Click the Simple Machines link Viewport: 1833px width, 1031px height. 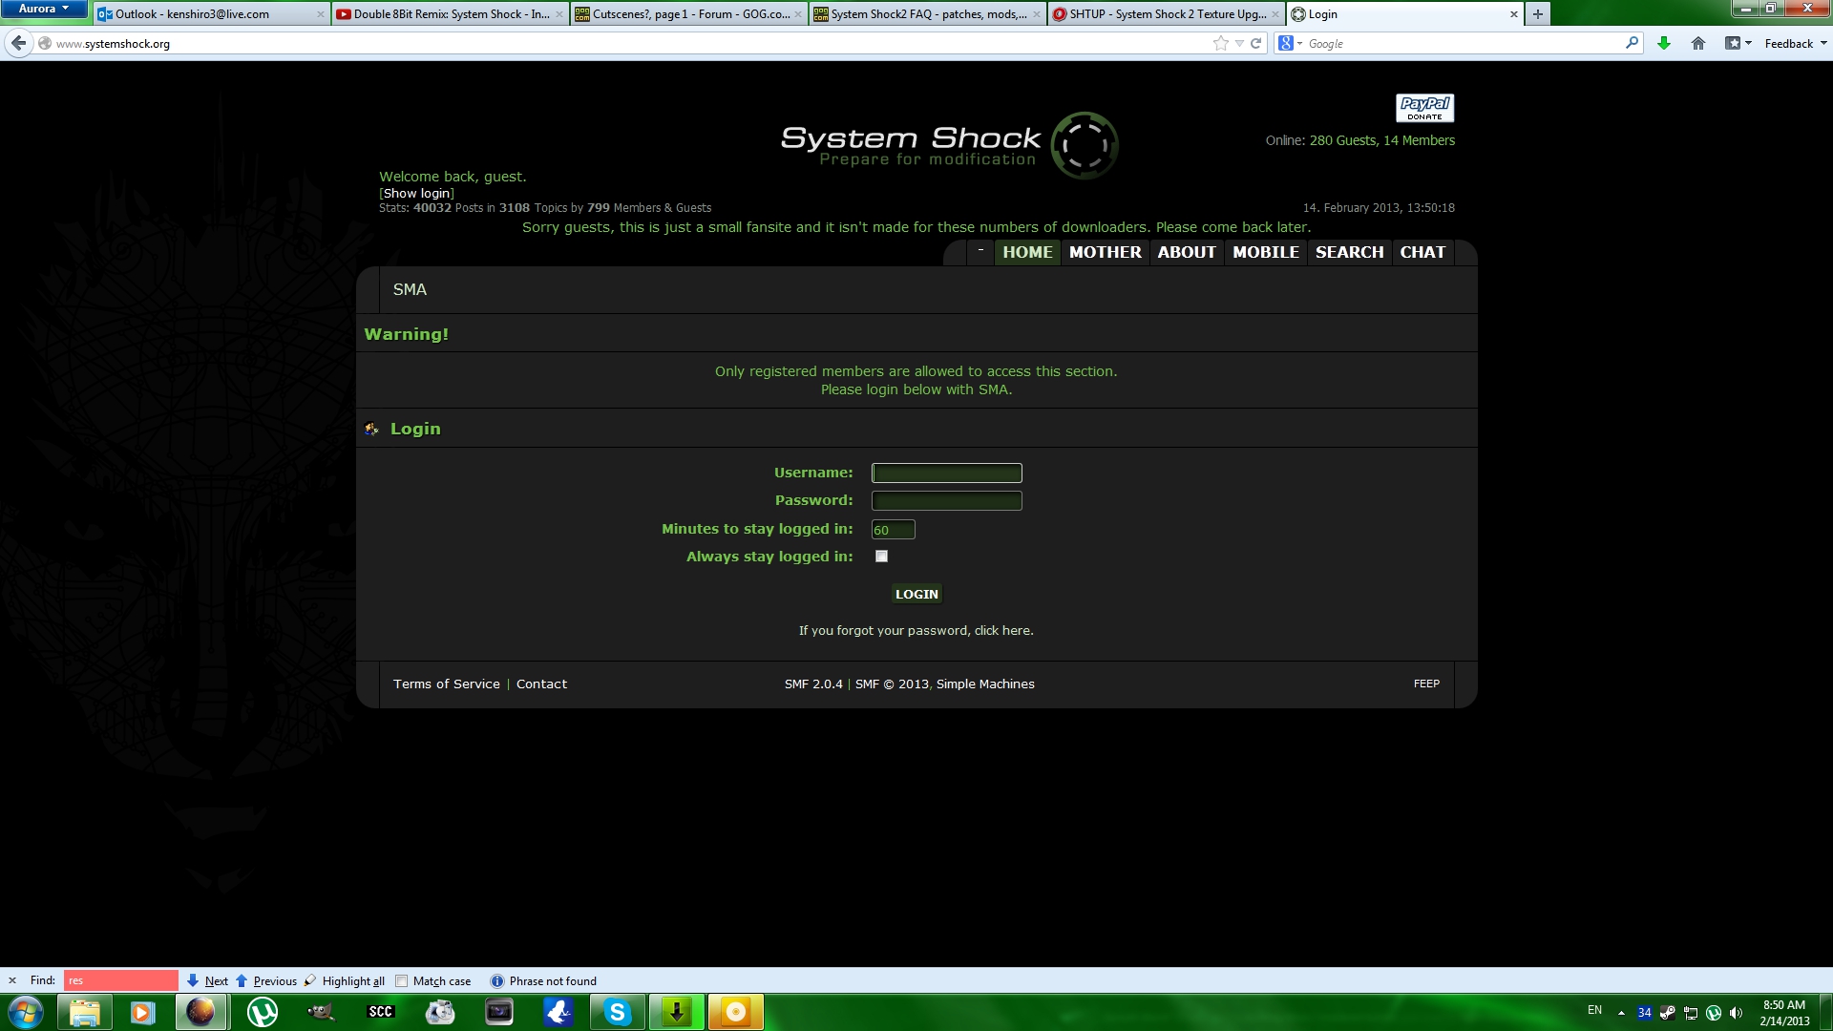(985, 684)
